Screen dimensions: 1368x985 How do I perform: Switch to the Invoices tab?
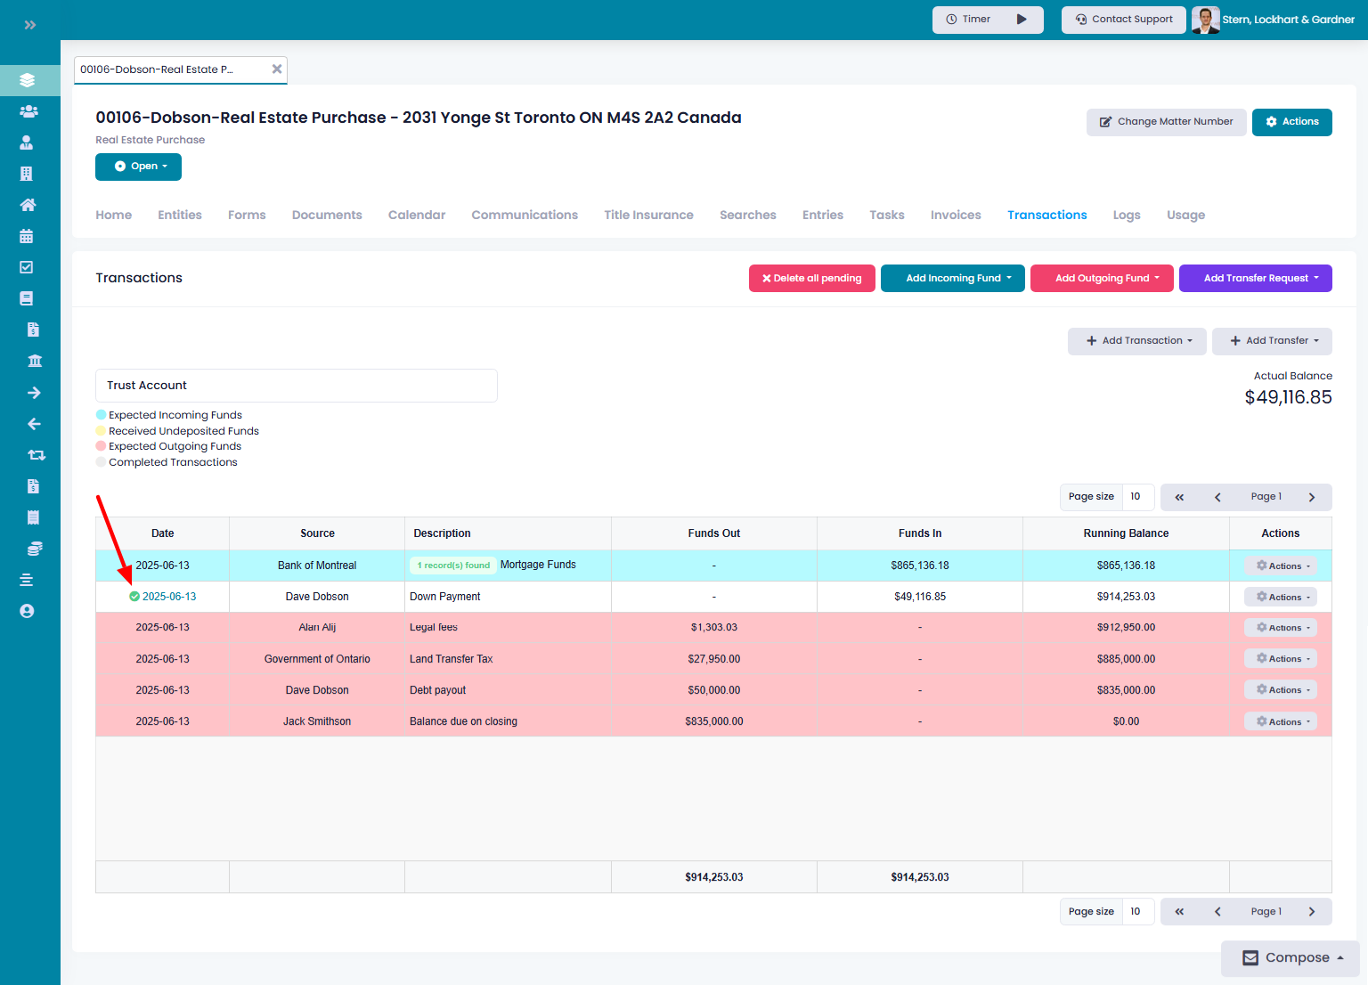click(x=956, y=215)
